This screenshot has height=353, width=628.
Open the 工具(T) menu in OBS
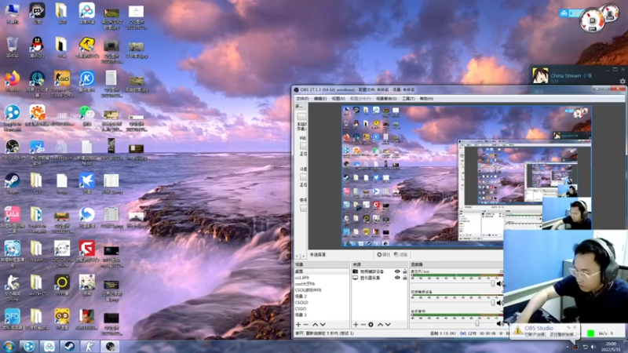tap(408, 99)
